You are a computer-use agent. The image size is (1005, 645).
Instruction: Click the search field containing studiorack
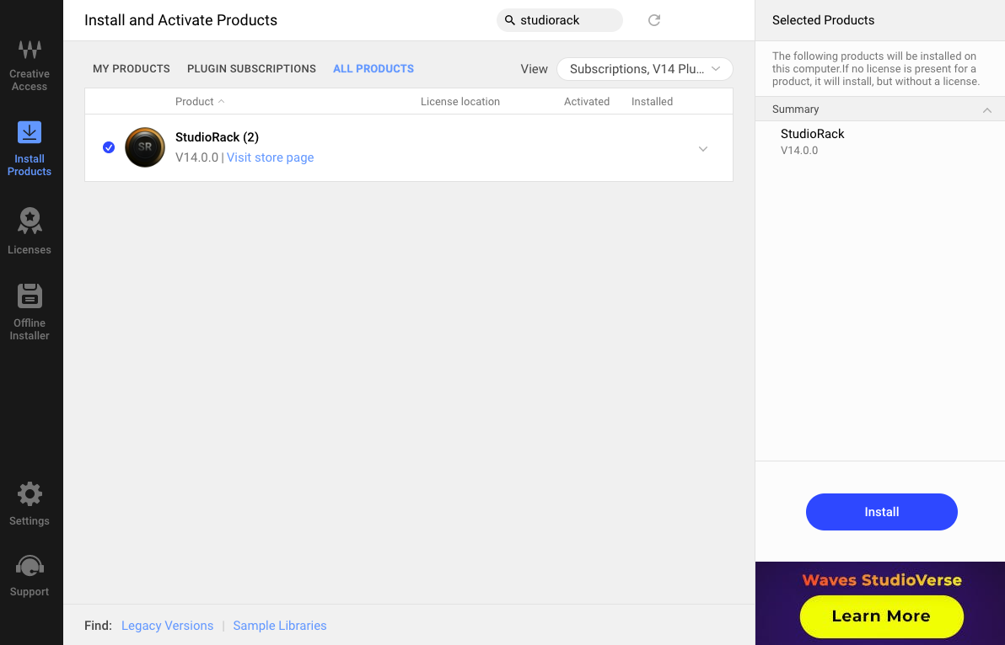coord(560,20)
